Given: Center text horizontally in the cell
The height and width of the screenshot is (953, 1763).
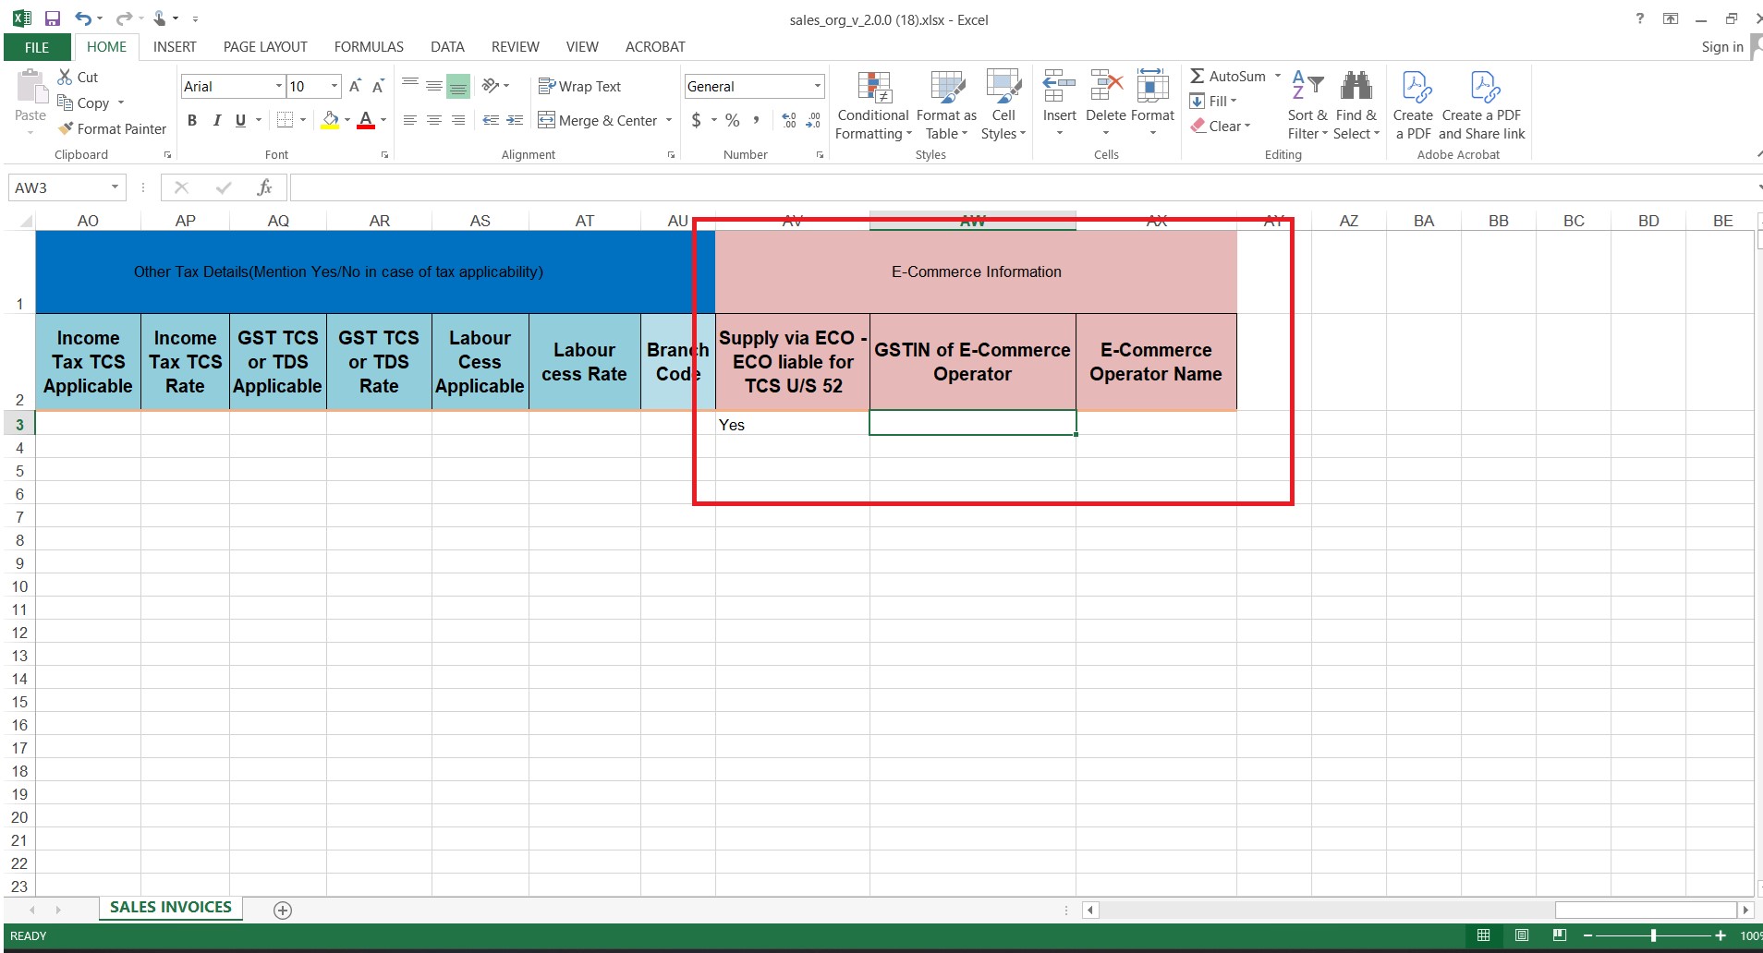Looking at the screenshot, I should click(x=434, y=120).
